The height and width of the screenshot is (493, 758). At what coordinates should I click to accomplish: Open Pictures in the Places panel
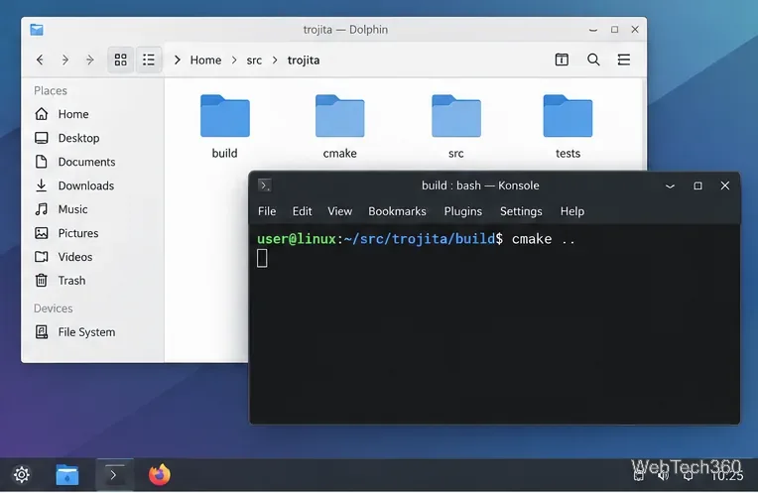click(x=78, y=233)
